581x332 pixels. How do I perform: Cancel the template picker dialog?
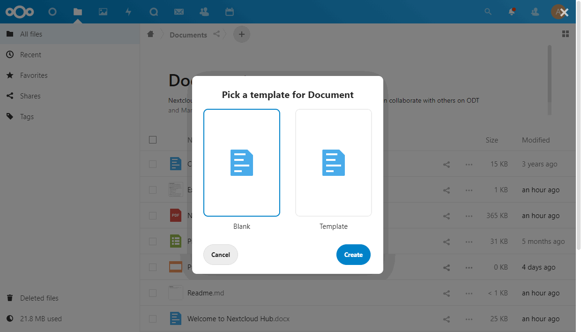[221, 255]
